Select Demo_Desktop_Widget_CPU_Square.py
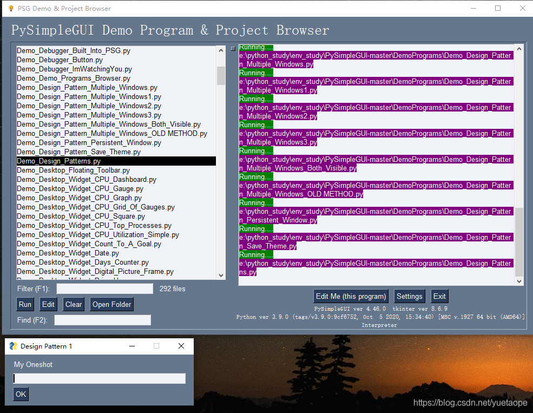The image size is (533, 413). 116,216
